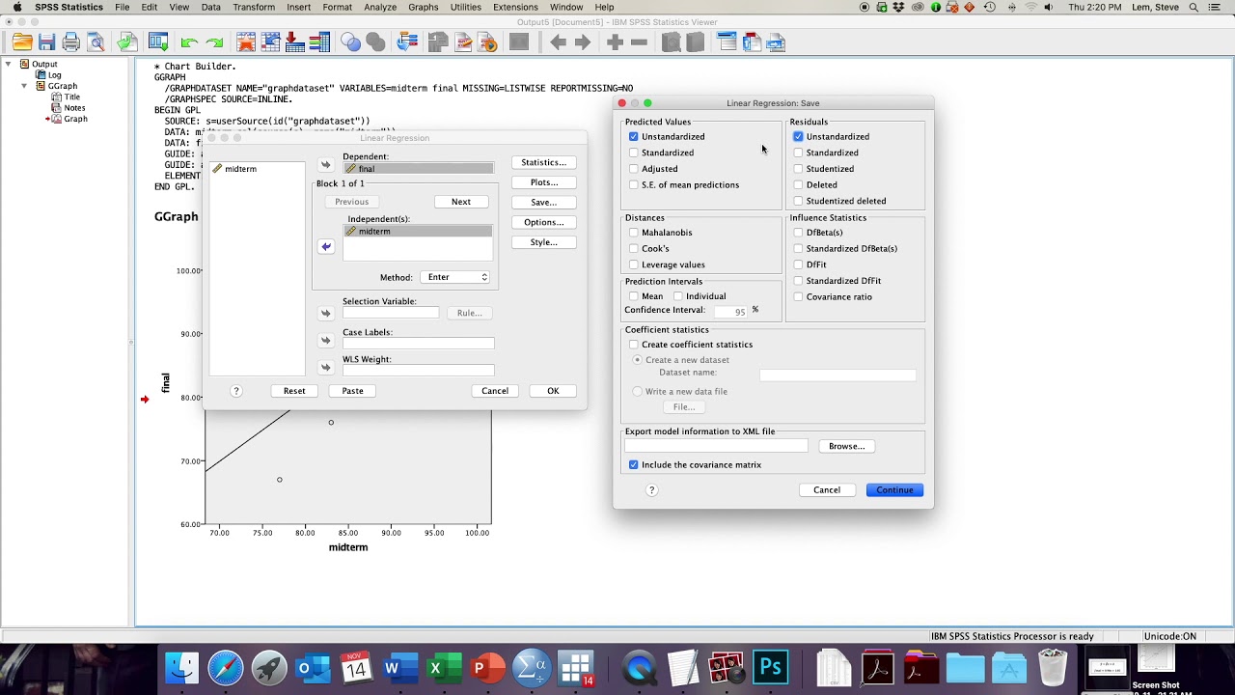Click the Expand plus icon in the toolbar
The width and height of the screenshot is (1235, 695).
[x=615, y=42]
